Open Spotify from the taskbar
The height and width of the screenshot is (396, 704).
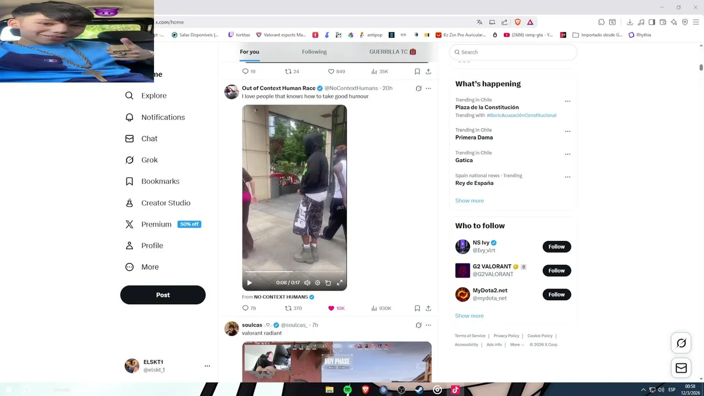[x=348, y=390]
